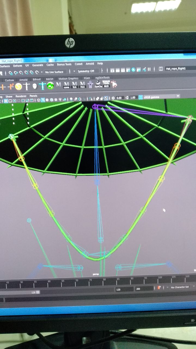Switch to the MASH shelf tab
Image resolution: width=196 pixels, height=349 pixels.
50,79
